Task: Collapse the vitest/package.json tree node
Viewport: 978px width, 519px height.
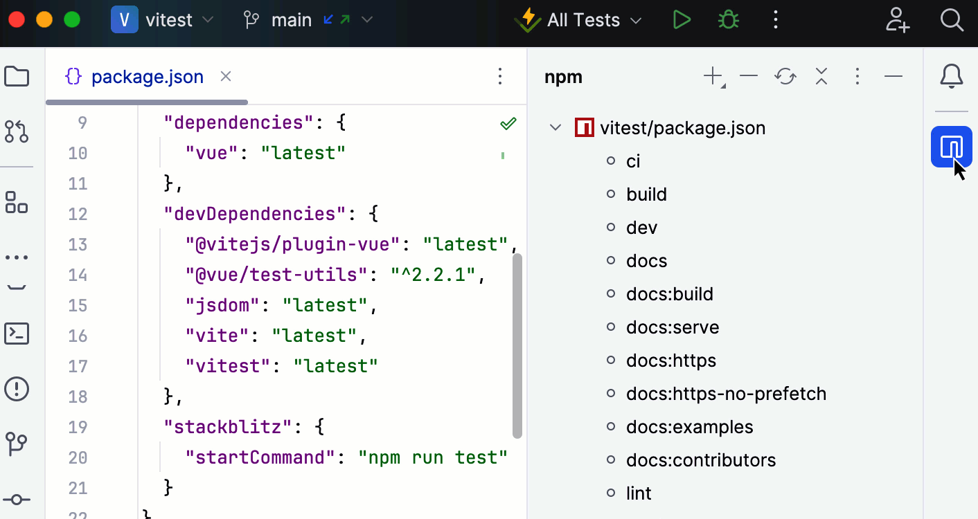Action: (x=555, y=128)
